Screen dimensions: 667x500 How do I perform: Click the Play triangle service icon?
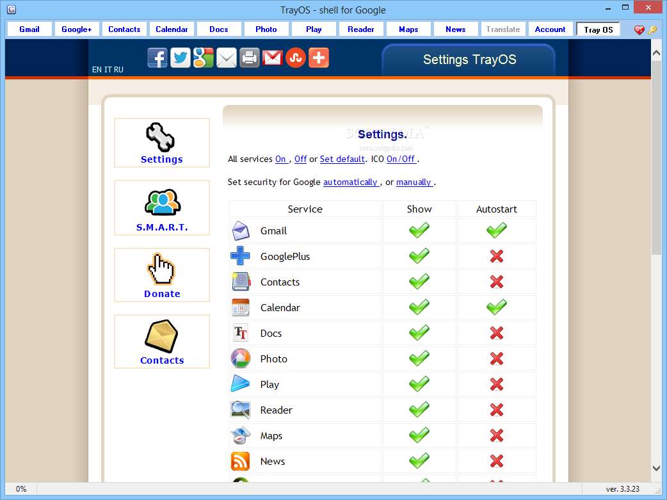tap(240, 384)
